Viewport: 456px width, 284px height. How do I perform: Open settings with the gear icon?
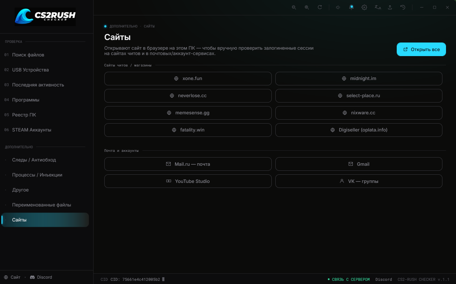(x=364, y=7)
